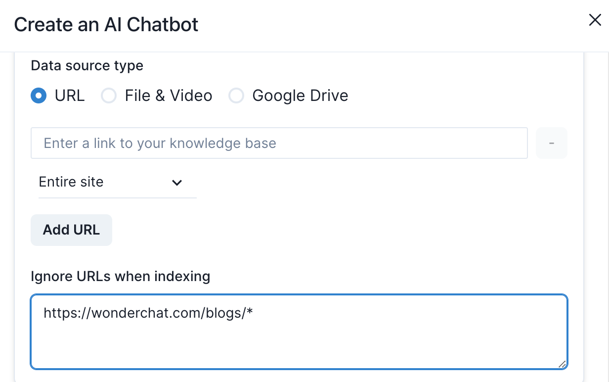Click the "Ignore URLs when indexing" label
Image resolution: width=609 pixels, height=382 pixels.
120,276
